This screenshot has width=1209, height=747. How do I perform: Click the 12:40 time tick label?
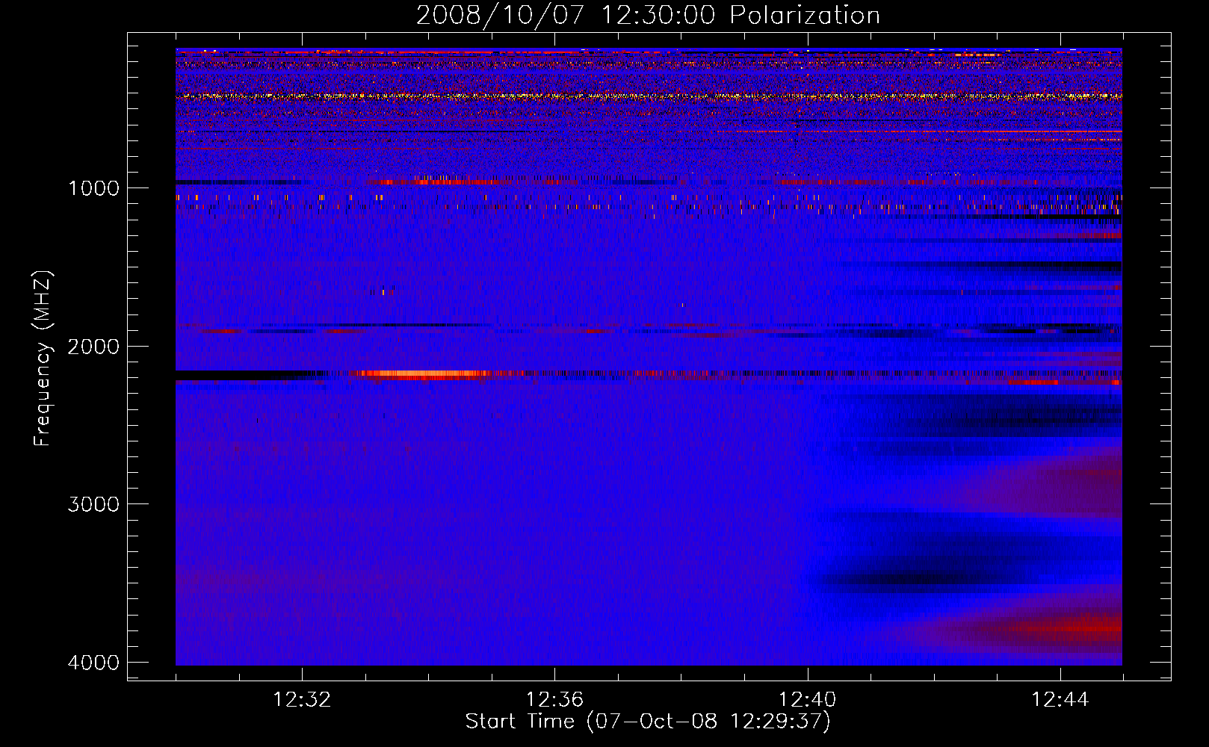[808, 699]
